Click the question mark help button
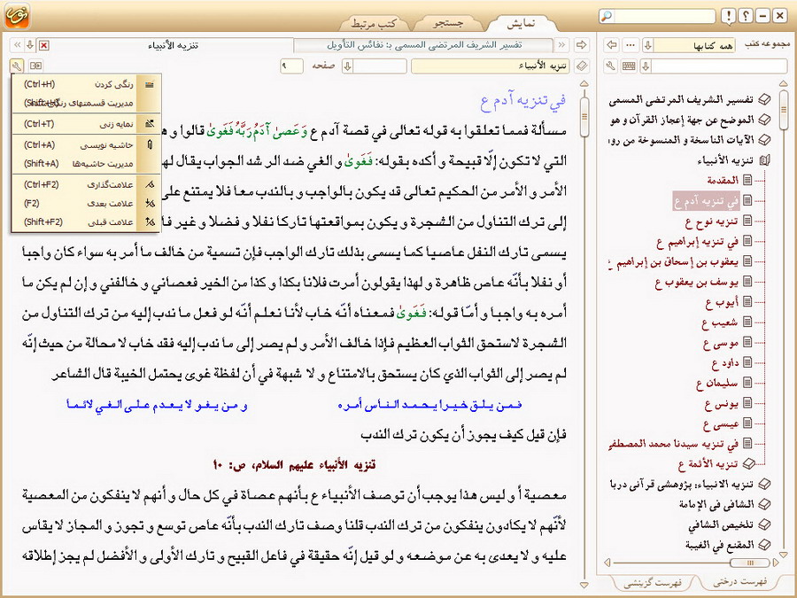 click(x=746, y=16)
